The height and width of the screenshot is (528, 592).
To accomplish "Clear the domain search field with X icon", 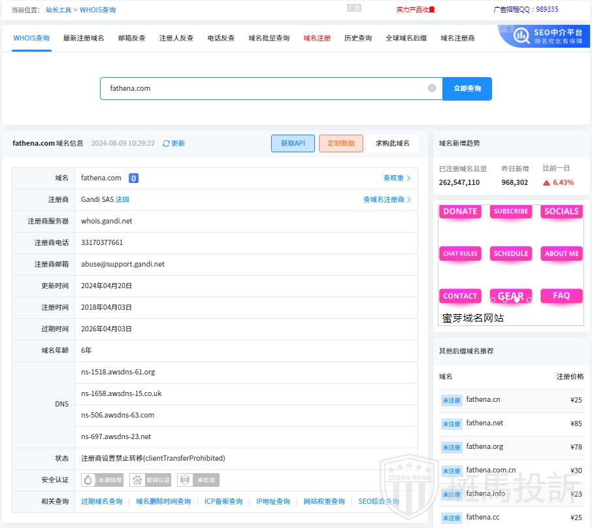I will 432,88.
